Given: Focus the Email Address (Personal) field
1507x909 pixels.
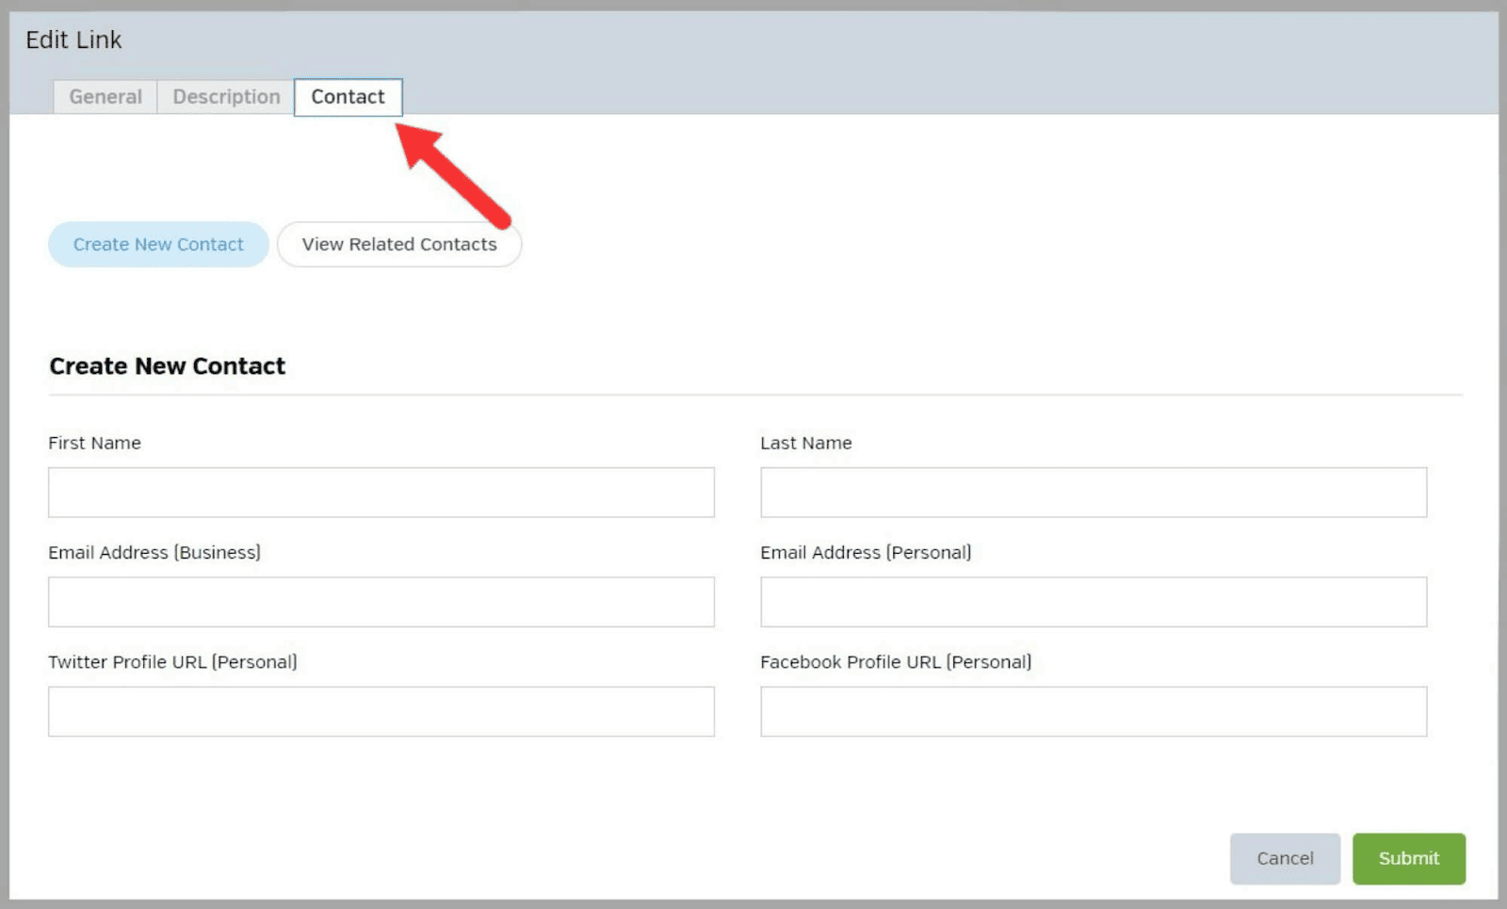Looking at the screenshot, I should [x=1093, y=601].
